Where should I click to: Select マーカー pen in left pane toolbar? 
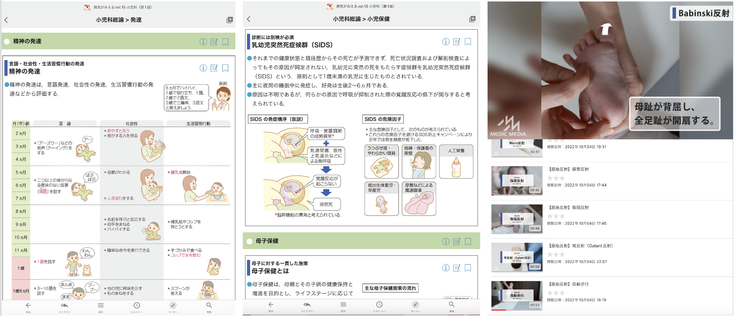[x=173, y=307]
